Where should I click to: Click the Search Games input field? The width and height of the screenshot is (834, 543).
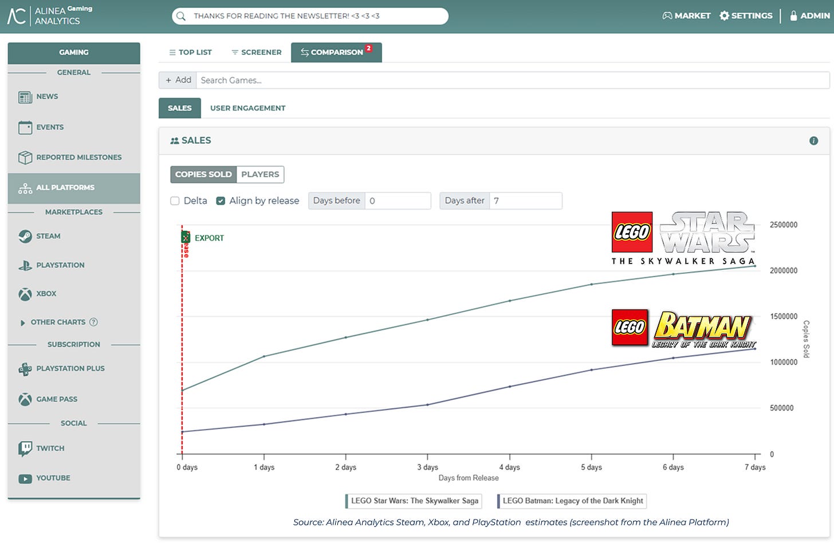click(x=513, y=80)
